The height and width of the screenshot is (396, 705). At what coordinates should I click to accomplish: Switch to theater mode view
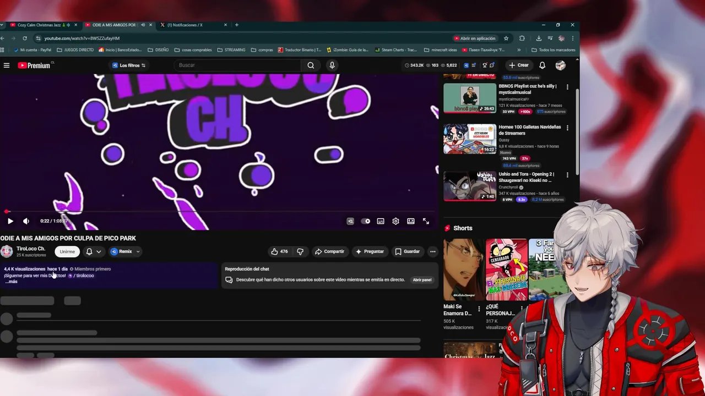point(411,221)
